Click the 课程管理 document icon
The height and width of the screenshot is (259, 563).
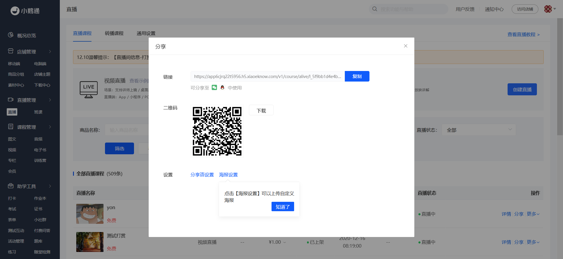coord(11,126)
